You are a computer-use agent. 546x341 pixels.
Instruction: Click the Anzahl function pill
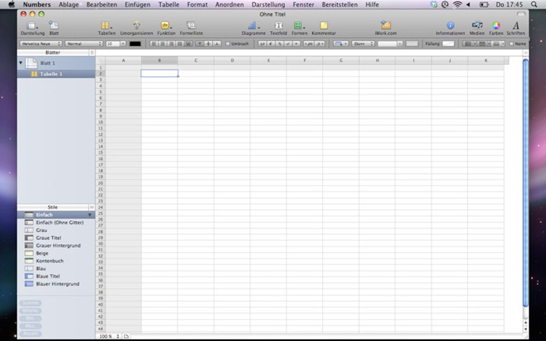click(x=31, y=334)
